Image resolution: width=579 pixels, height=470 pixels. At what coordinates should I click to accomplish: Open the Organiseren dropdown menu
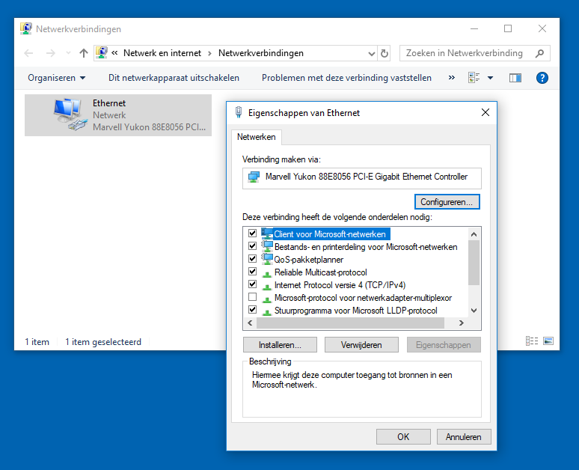pyautogui.click(x=57, y=78)
